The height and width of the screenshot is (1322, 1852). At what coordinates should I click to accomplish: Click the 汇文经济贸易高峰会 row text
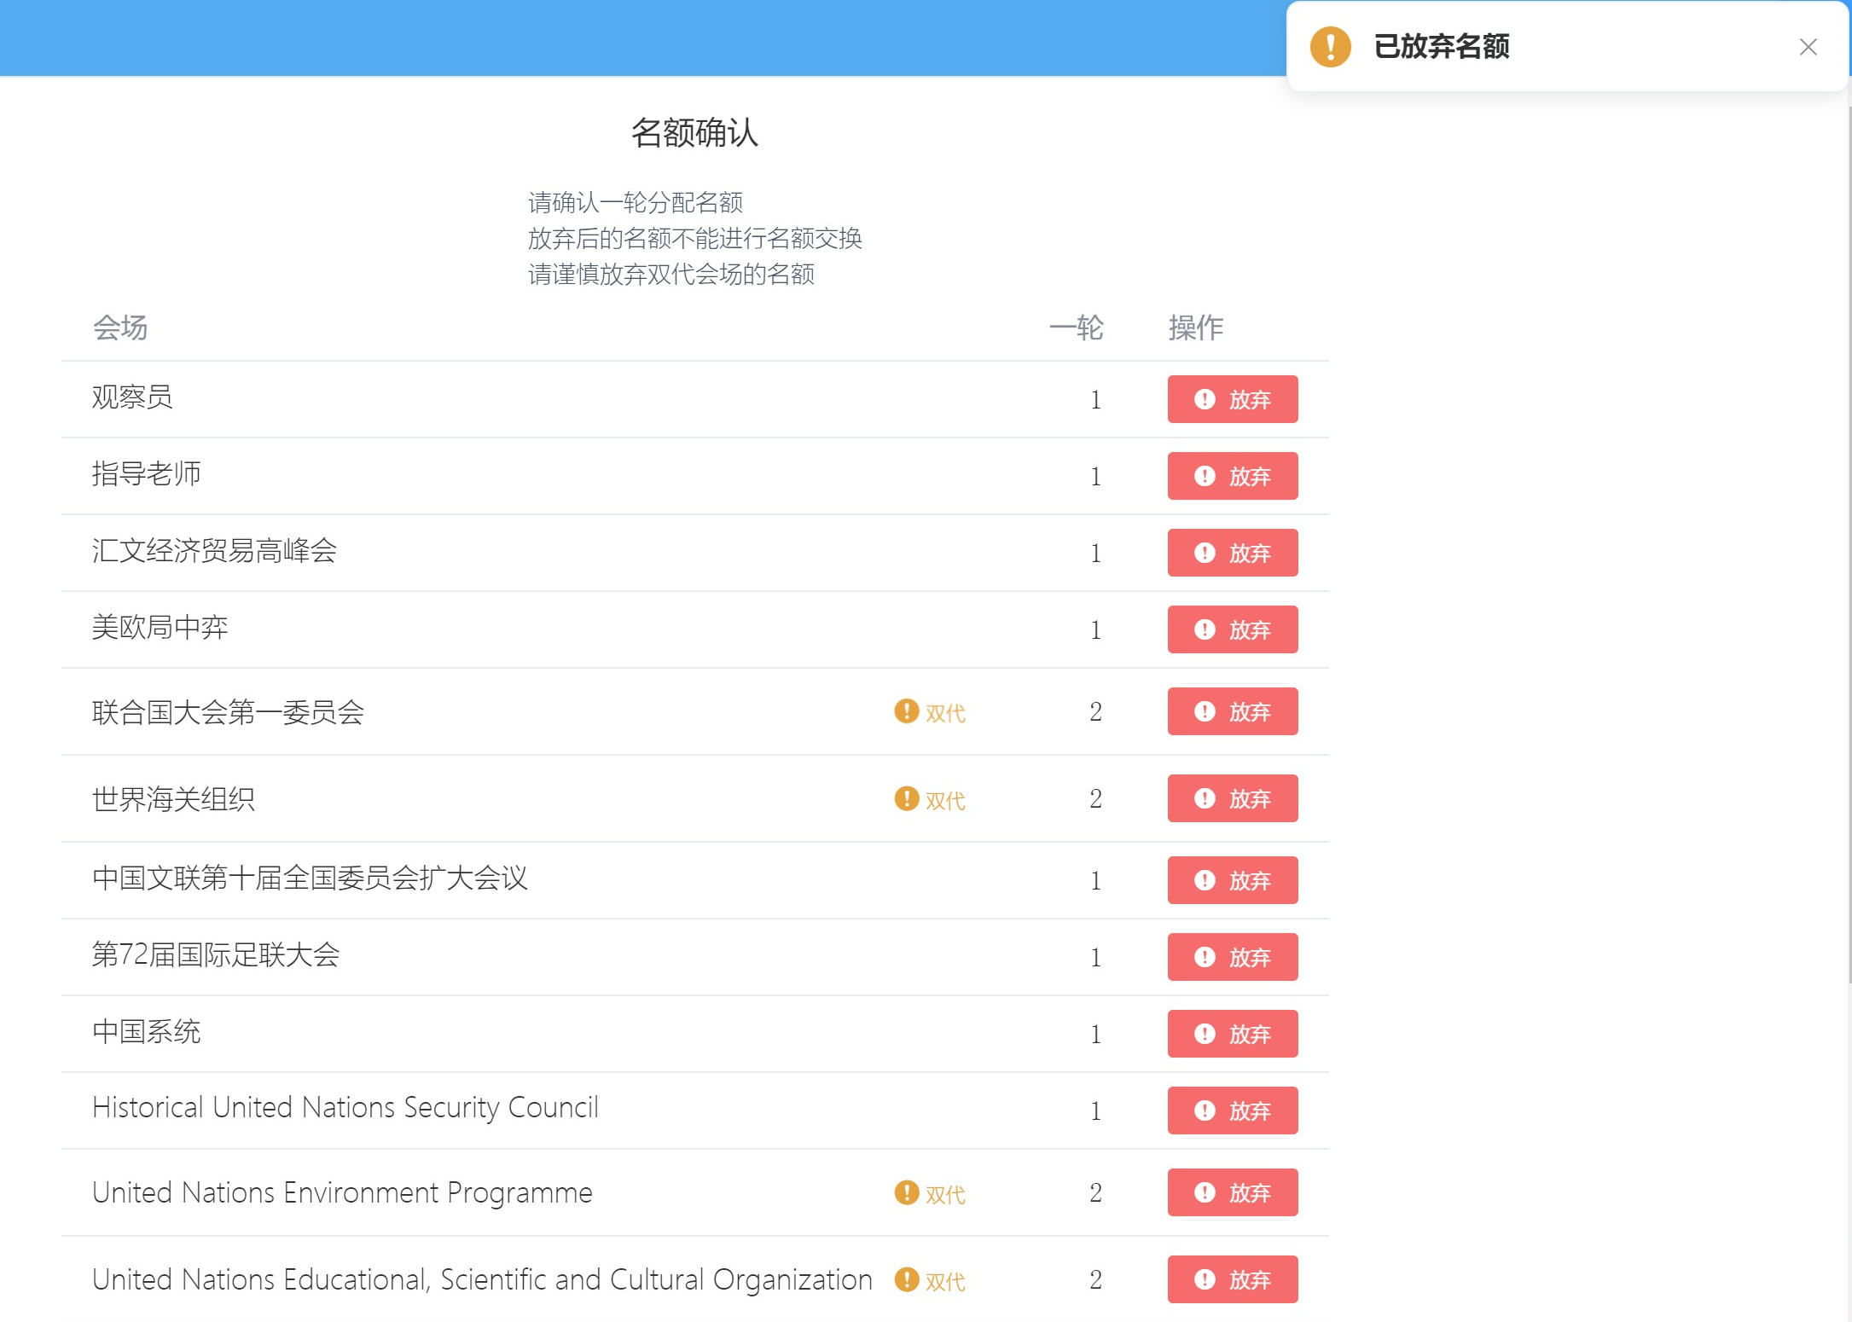214,551
